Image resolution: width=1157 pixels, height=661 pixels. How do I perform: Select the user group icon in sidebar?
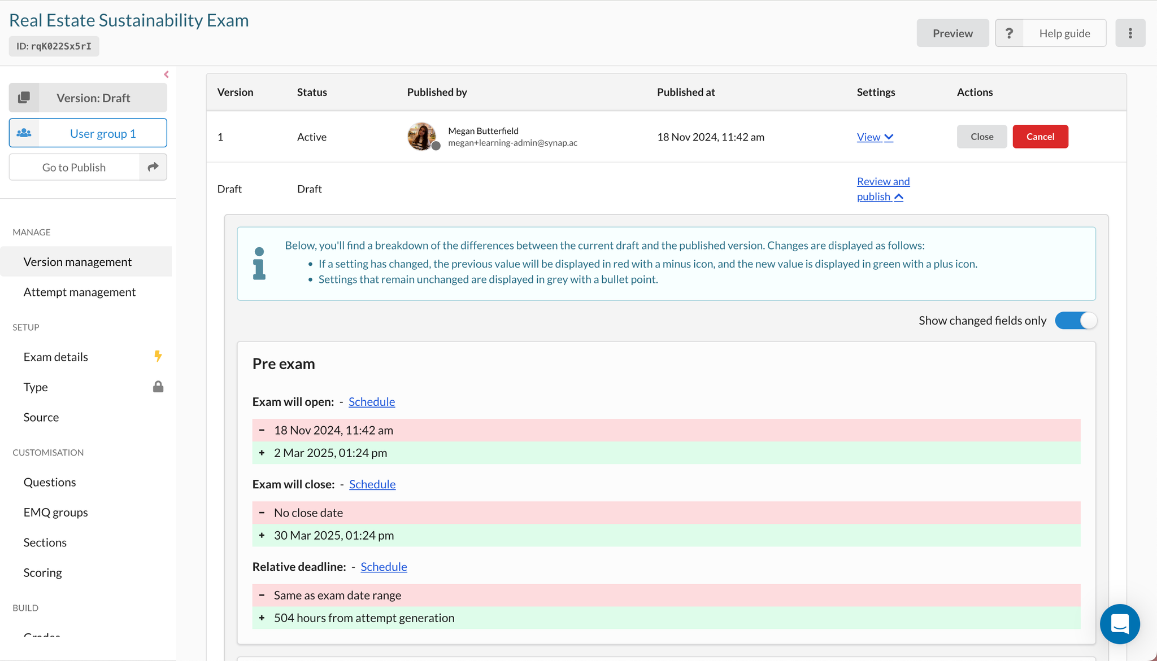[x=24, y=133]
